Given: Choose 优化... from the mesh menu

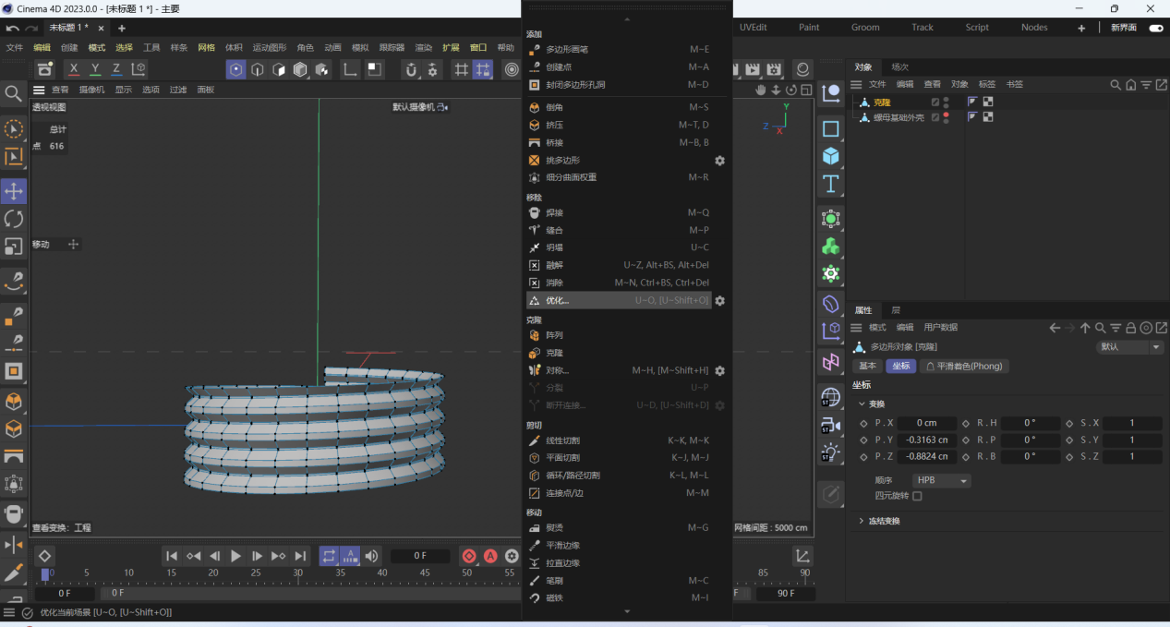Looking at the screenshot, I should pyautogui.click(x=557, y=300).
